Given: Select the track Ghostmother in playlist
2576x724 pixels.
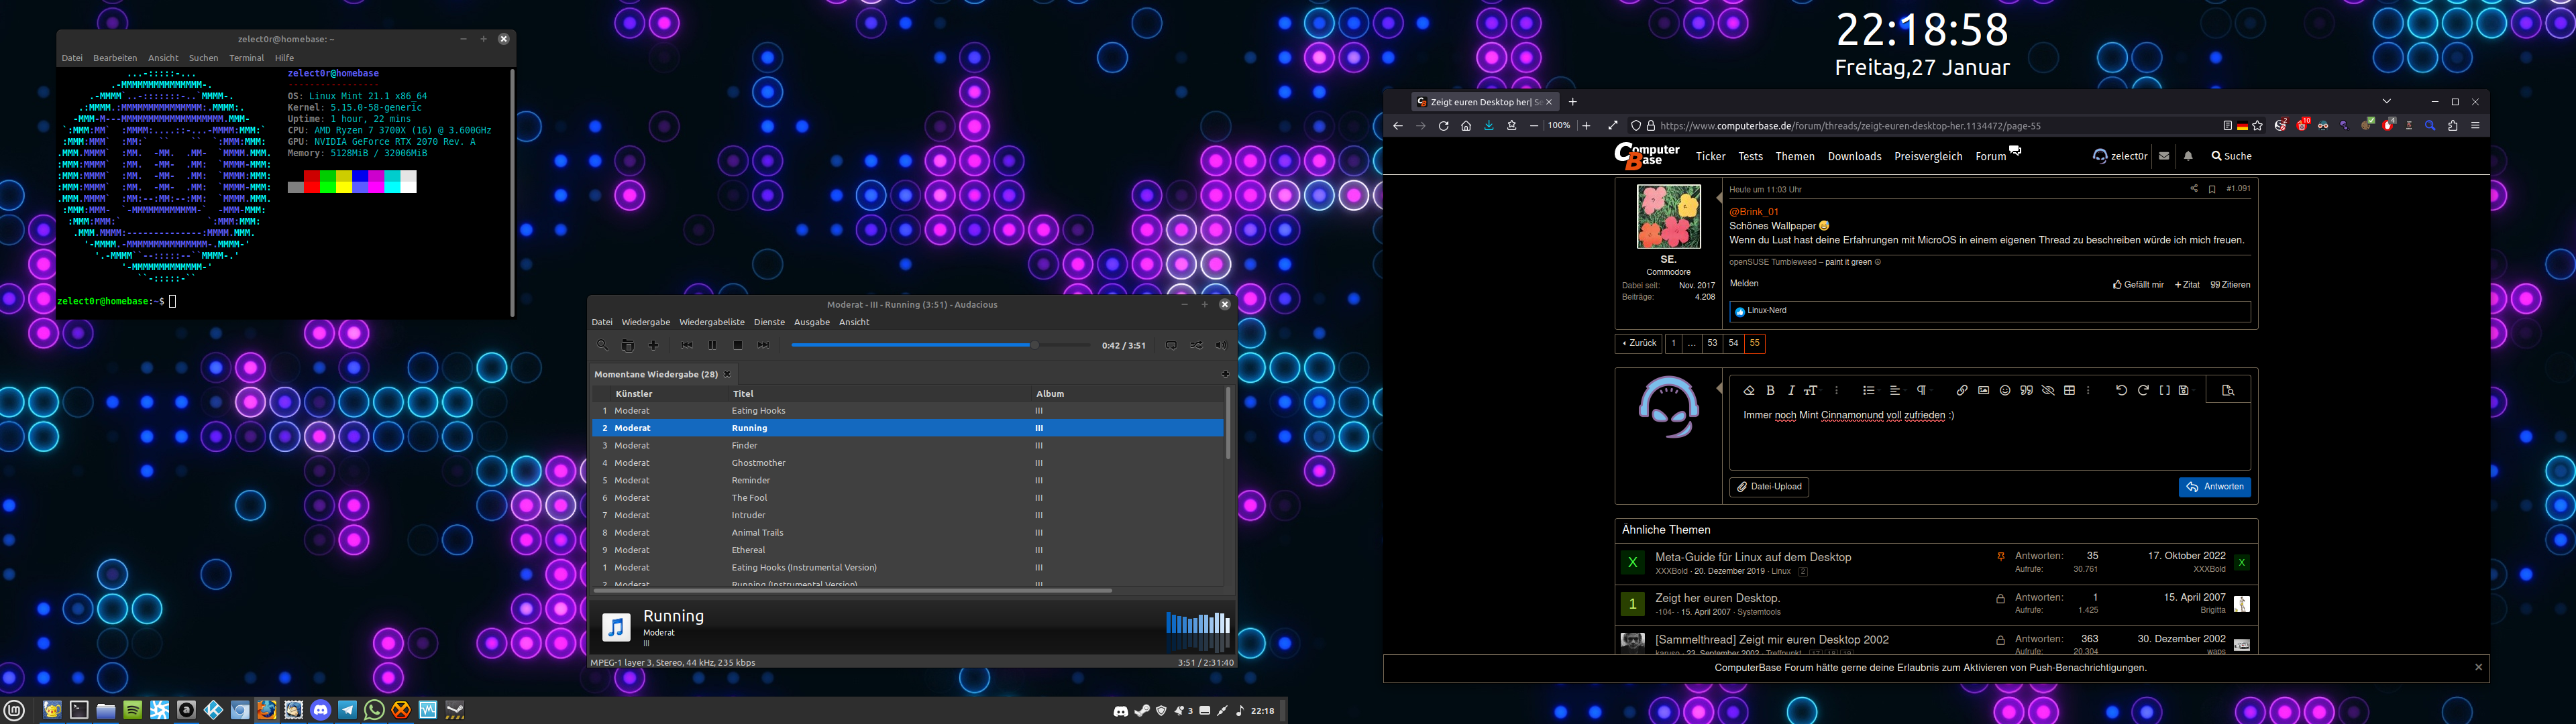Looking at the screenshot, I should 758,463.
